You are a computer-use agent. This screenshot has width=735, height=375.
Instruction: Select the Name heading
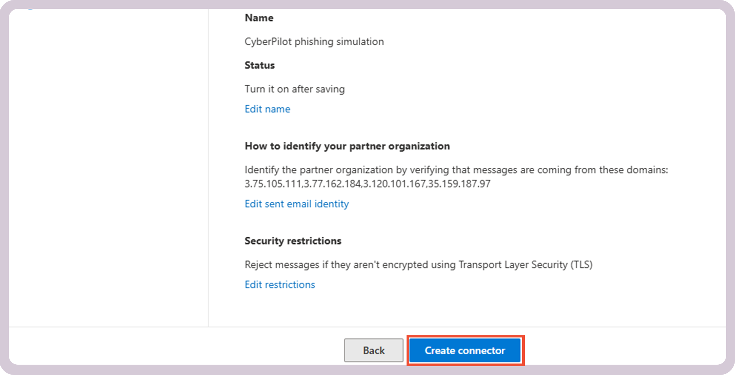click(x=259, y=18)
